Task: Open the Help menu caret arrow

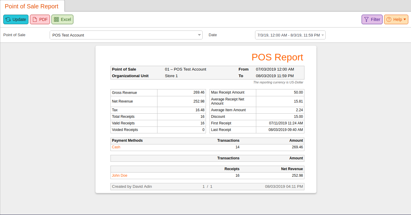Action: point(405,19)
